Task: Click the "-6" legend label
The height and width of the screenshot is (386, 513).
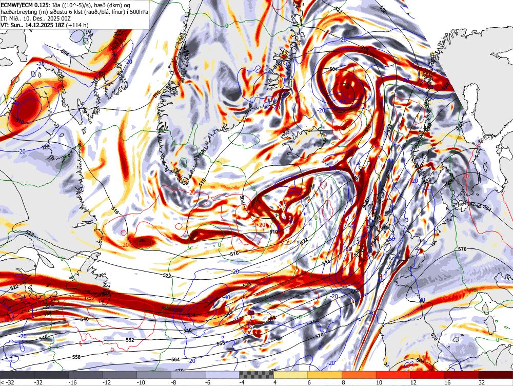Action: tap(207, 382)
